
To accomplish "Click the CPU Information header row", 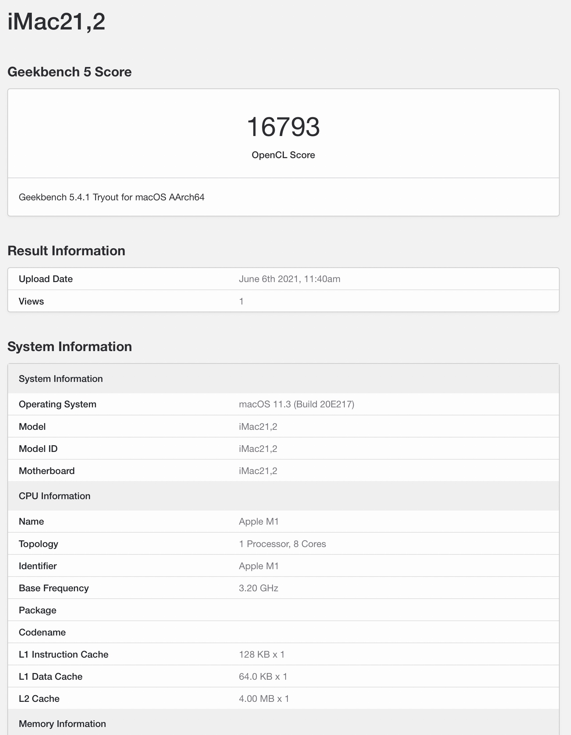I will pyautogui.click(x=283, y=496).
